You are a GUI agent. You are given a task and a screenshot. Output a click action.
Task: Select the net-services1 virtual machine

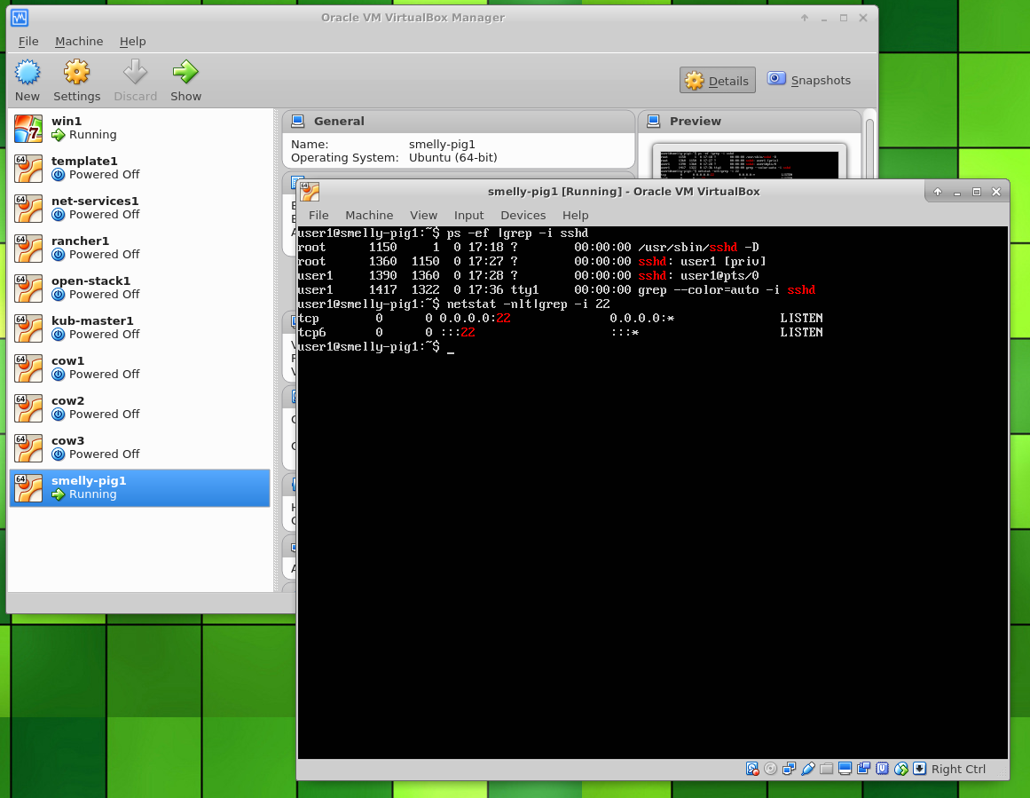pos(140,209)
